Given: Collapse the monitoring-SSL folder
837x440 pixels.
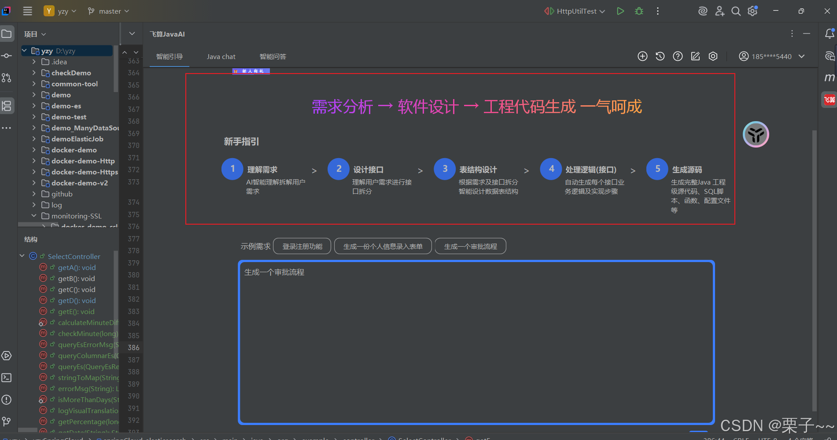Looking at the screenshot, I should [34, 216].
